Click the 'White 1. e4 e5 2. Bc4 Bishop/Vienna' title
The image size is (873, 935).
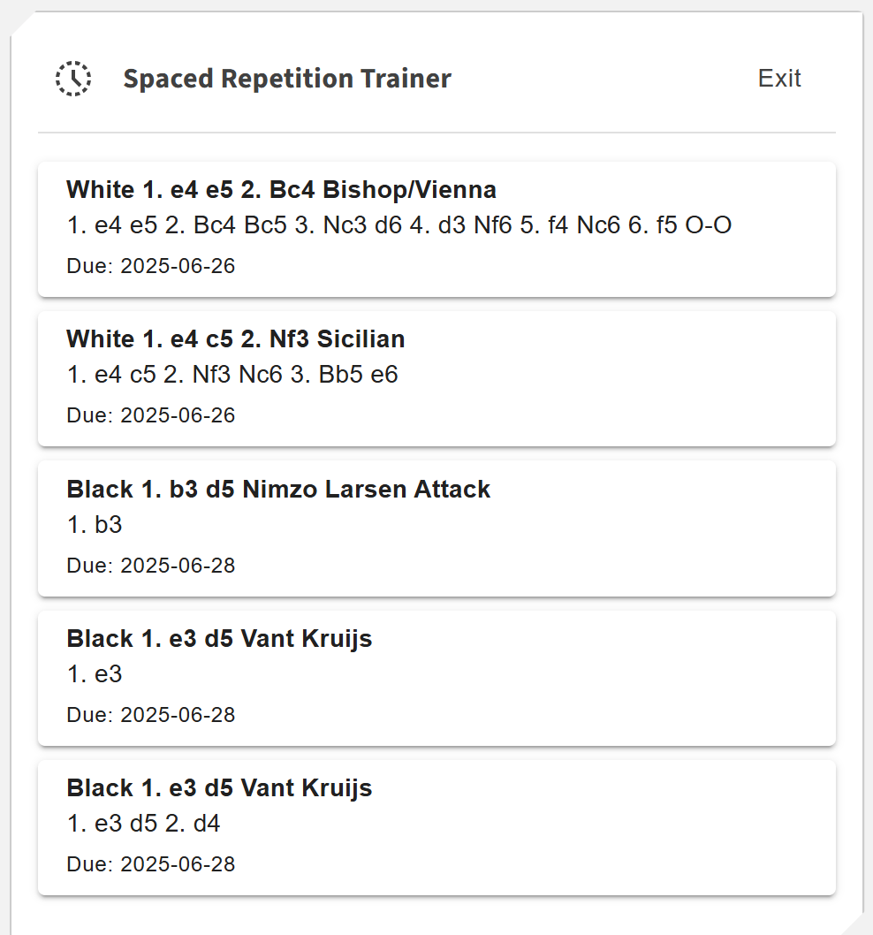point(281,189)
